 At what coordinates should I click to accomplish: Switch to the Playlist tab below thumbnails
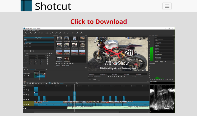pos(63,65)
